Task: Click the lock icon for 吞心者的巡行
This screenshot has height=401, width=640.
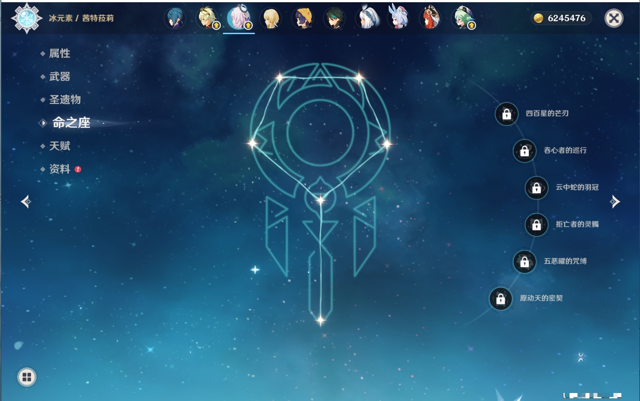Action: pos(525,151)
